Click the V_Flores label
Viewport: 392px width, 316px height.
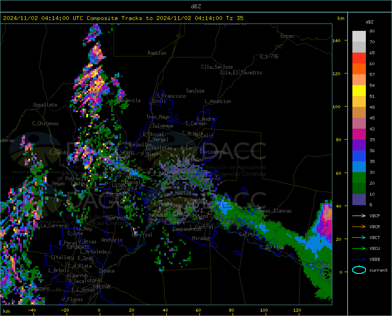[72, 299]
